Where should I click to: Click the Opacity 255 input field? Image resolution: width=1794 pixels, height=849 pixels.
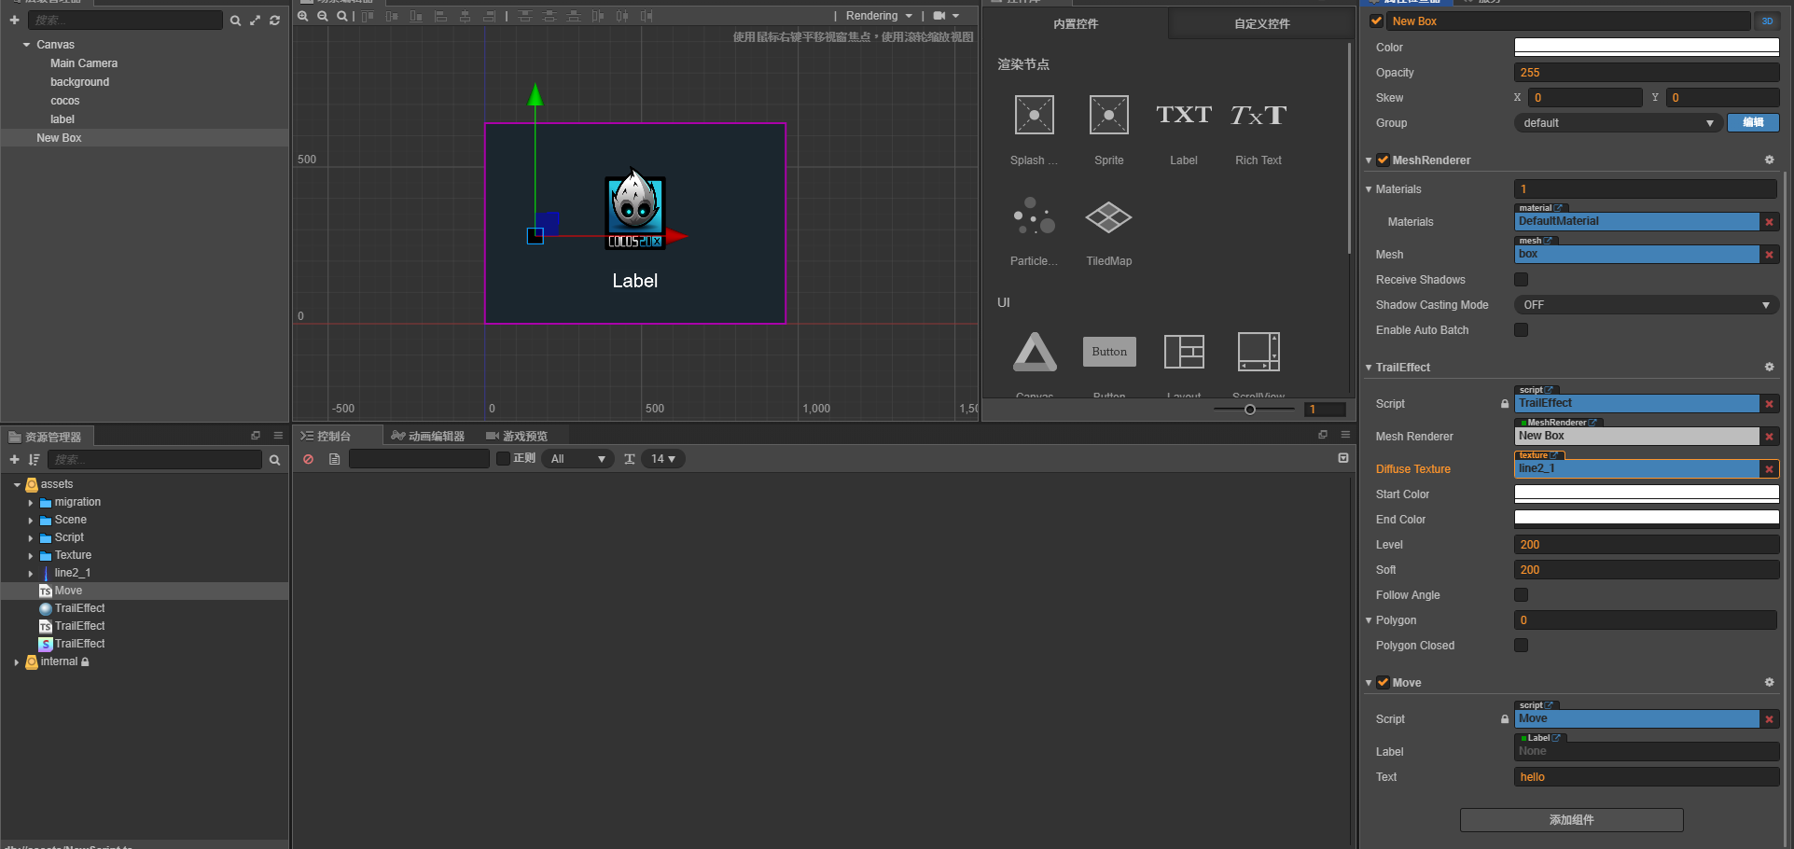pos(1646,72)
